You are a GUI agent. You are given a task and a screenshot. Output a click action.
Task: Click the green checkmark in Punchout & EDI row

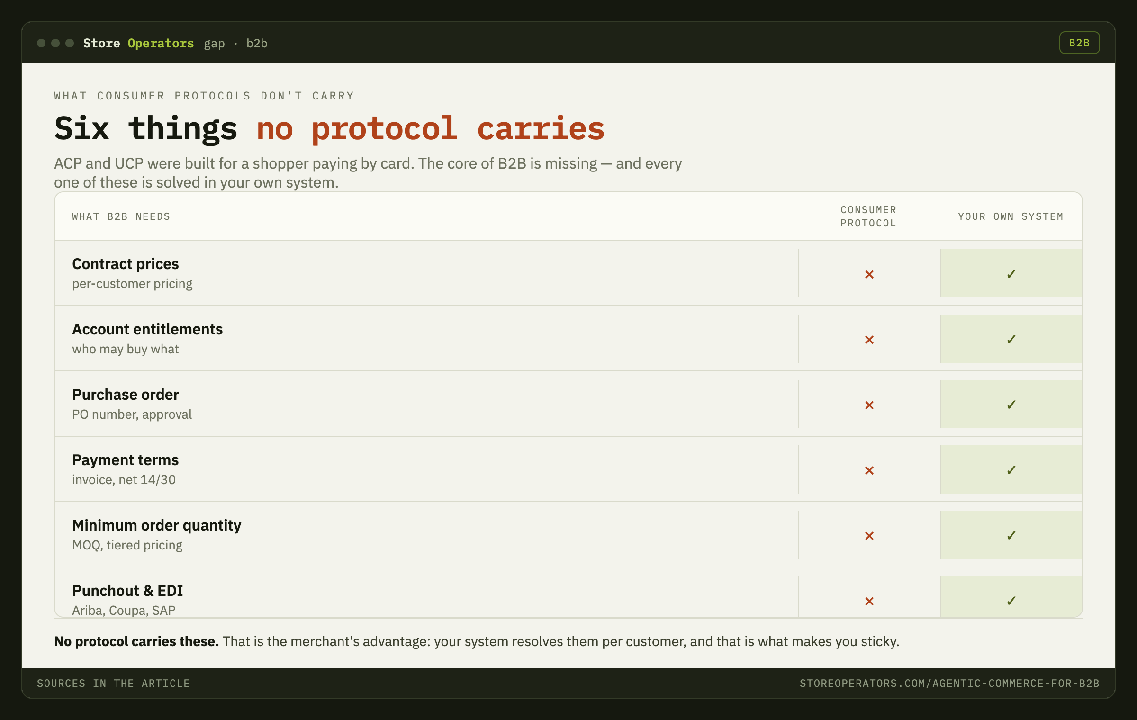tap(1011, 601)
